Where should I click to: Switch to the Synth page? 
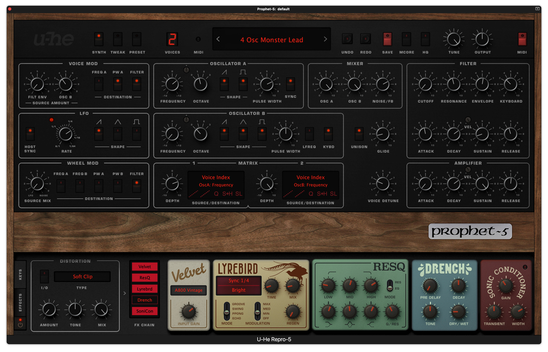point(99,39)
